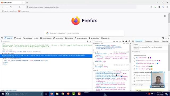
Task: Open the Aplicación tab
Action: pyautogui.click(x=105, y=38)
